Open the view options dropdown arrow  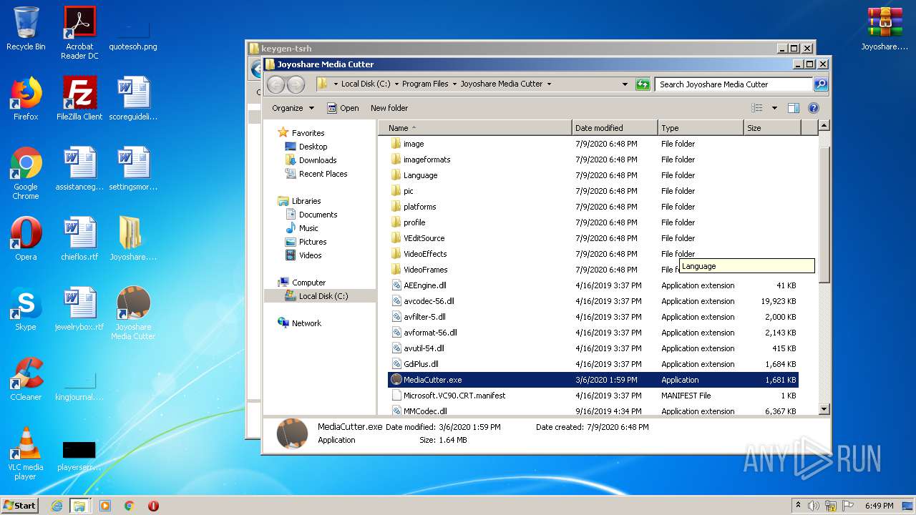point(774,108)
